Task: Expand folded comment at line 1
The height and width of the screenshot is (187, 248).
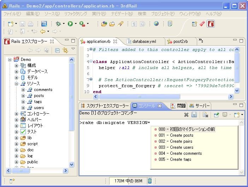Action: (x=91, y=49)
